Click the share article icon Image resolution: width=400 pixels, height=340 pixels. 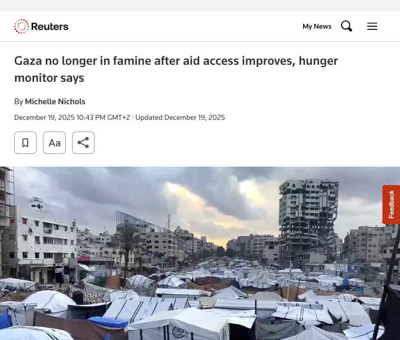click(83, 143)
